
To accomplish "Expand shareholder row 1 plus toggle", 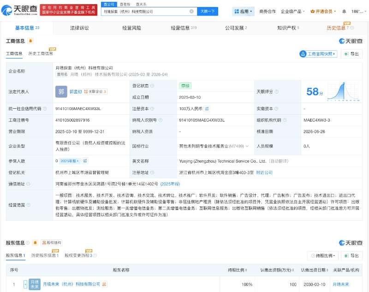I will (x=25, y=284).
